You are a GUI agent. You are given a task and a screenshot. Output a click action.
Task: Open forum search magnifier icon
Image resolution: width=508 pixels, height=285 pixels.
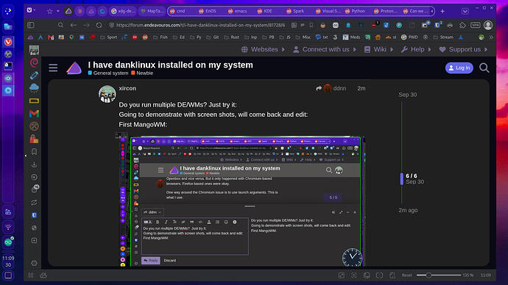coord(484,68)
